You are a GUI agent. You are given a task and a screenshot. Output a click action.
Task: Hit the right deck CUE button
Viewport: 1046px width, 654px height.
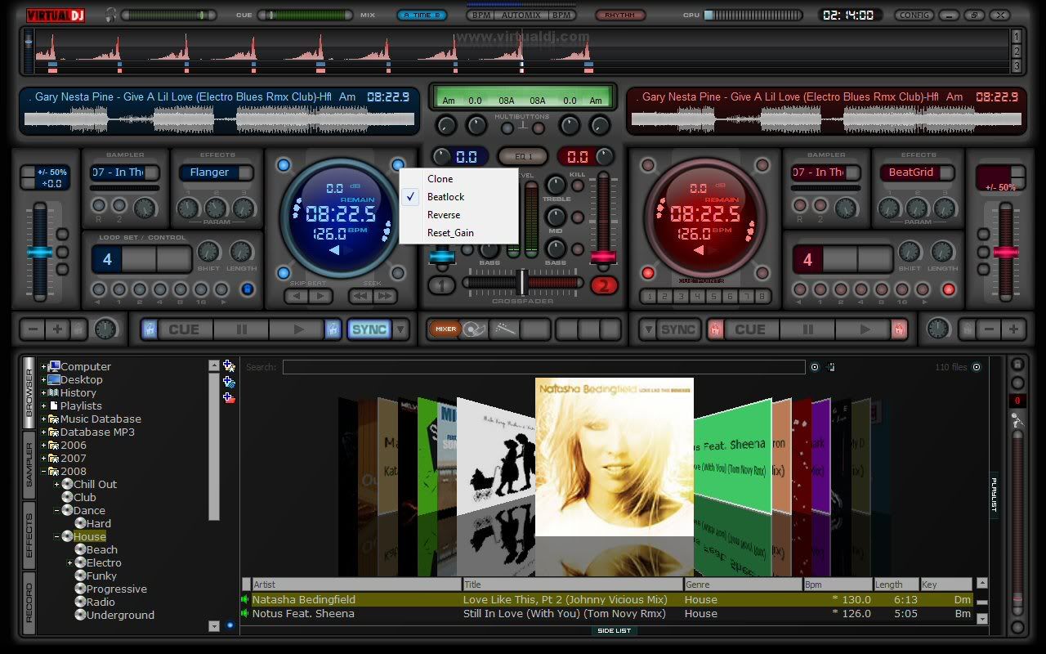[750, 329]
